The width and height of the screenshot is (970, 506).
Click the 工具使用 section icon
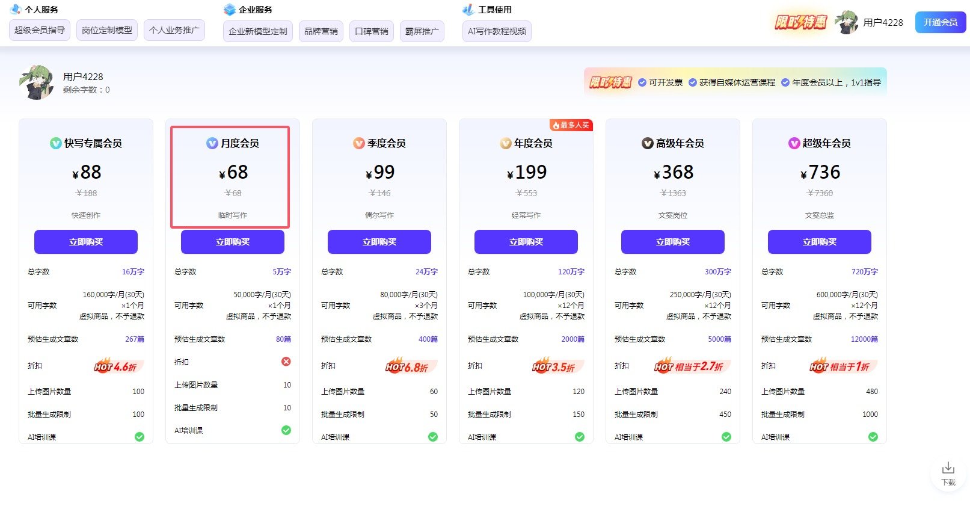(468, 10)
